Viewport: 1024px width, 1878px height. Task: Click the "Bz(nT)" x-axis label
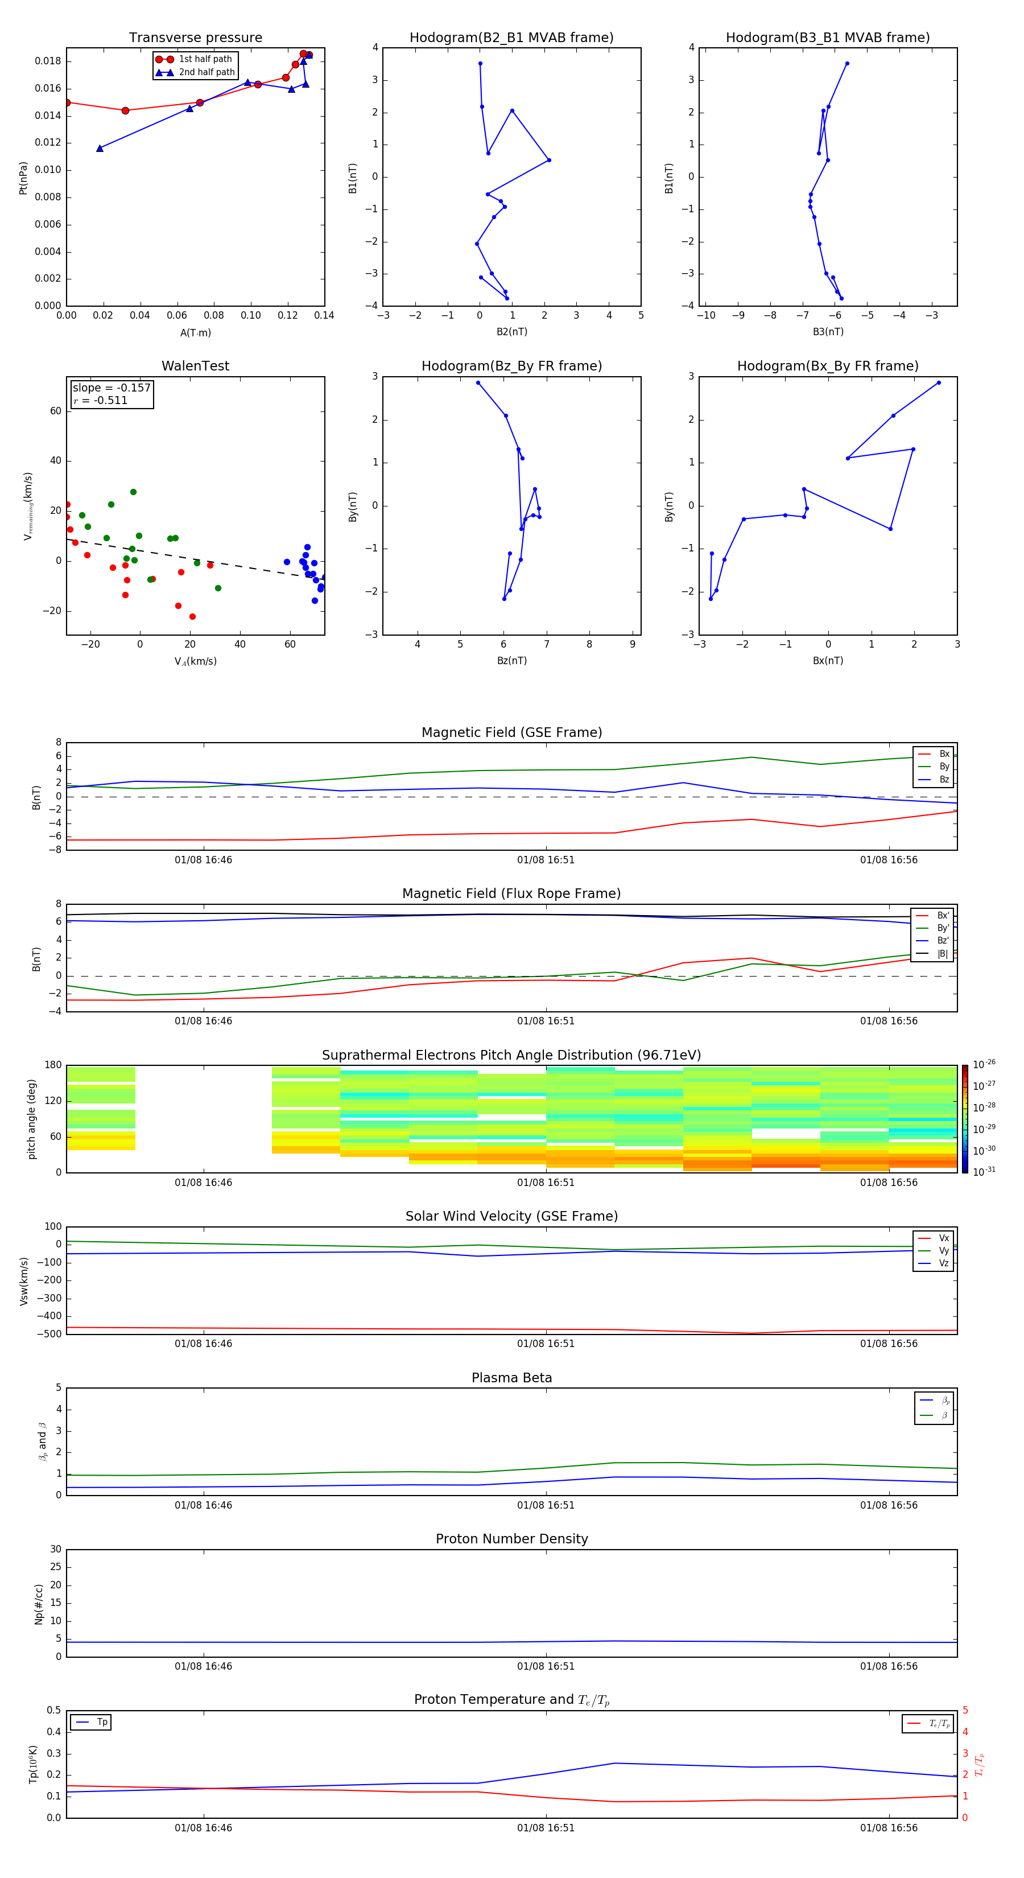tap(511, 661)
